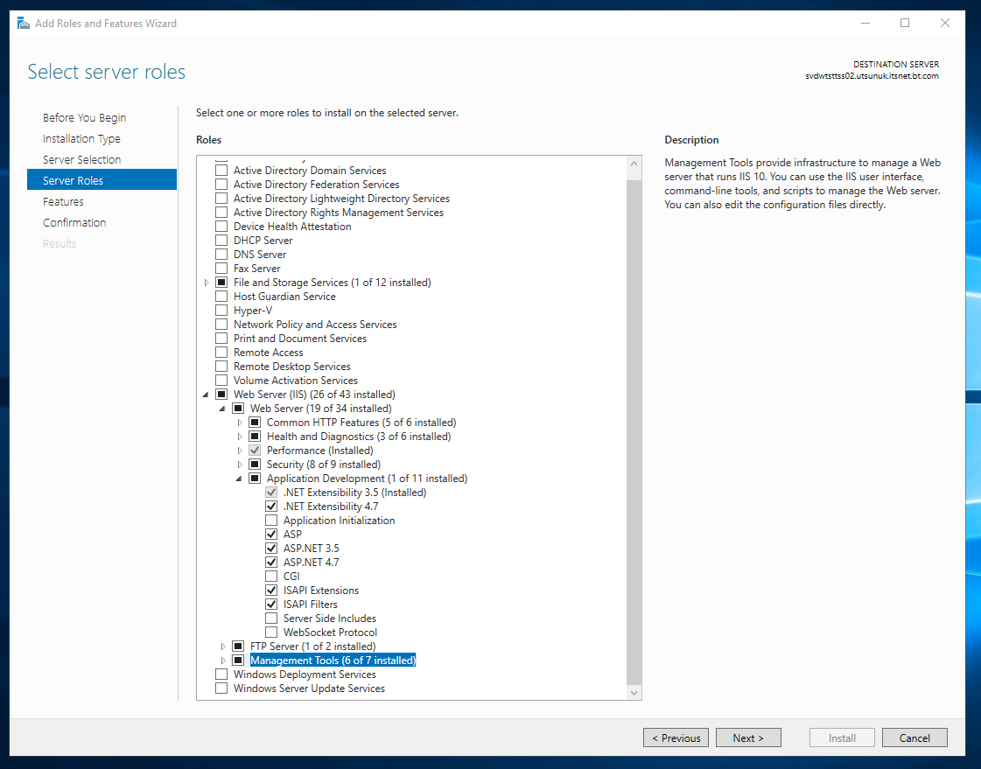Jump to the Features step

63,201
